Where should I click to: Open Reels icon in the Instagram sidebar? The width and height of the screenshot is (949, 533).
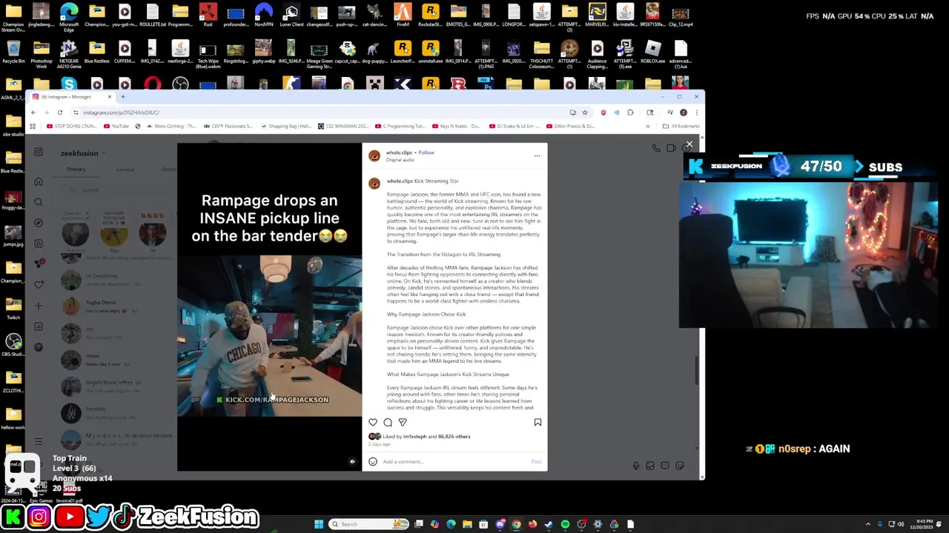coord(39,244)
